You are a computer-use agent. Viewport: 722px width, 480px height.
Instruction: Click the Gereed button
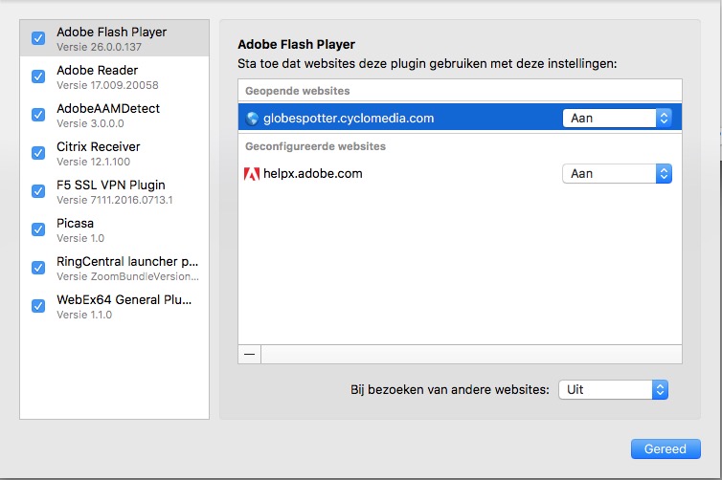[666, 448]
